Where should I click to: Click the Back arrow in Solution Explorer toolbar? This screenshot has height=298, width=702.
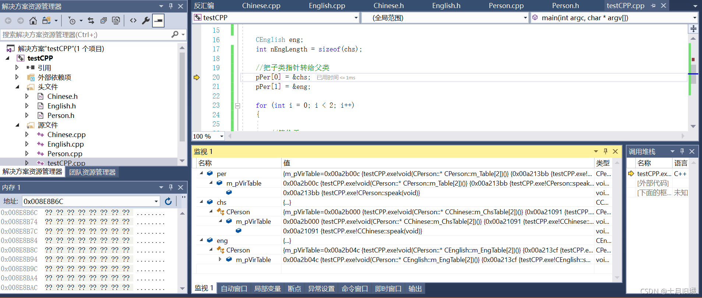[x=8, y=21]
